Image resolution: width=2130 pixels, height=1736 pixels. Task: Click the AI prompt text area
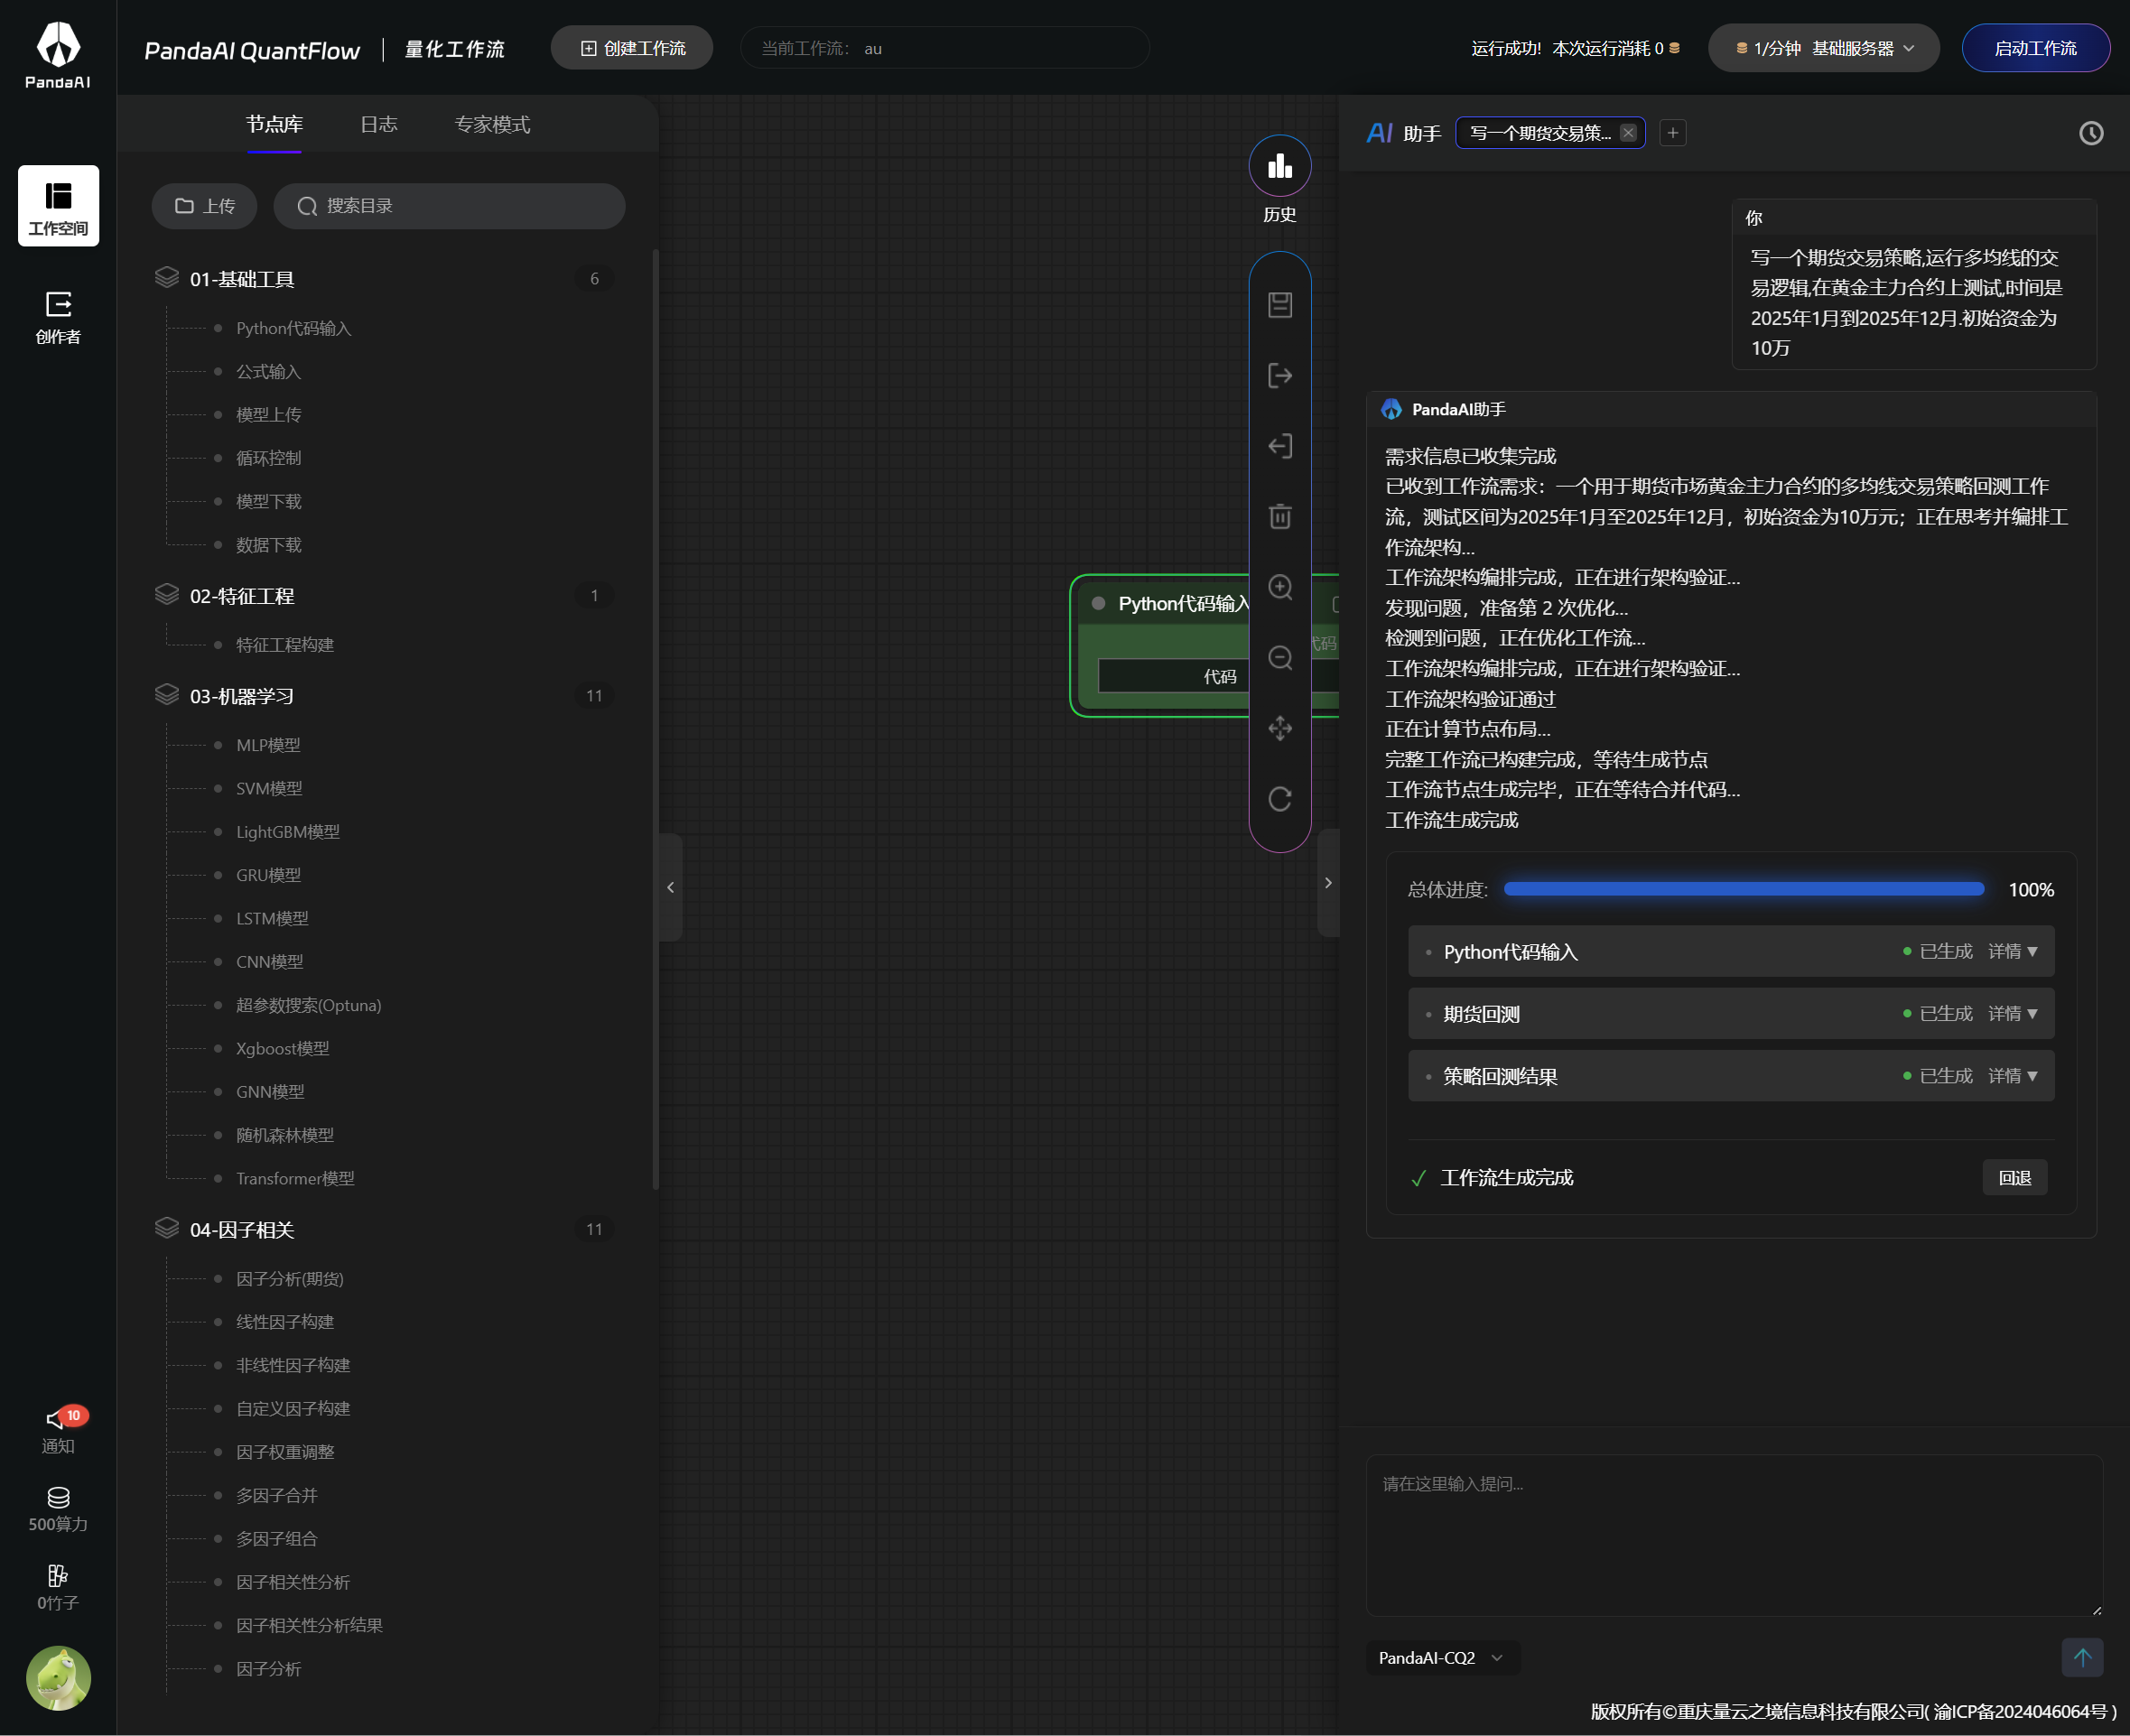coord(1734,1535)
